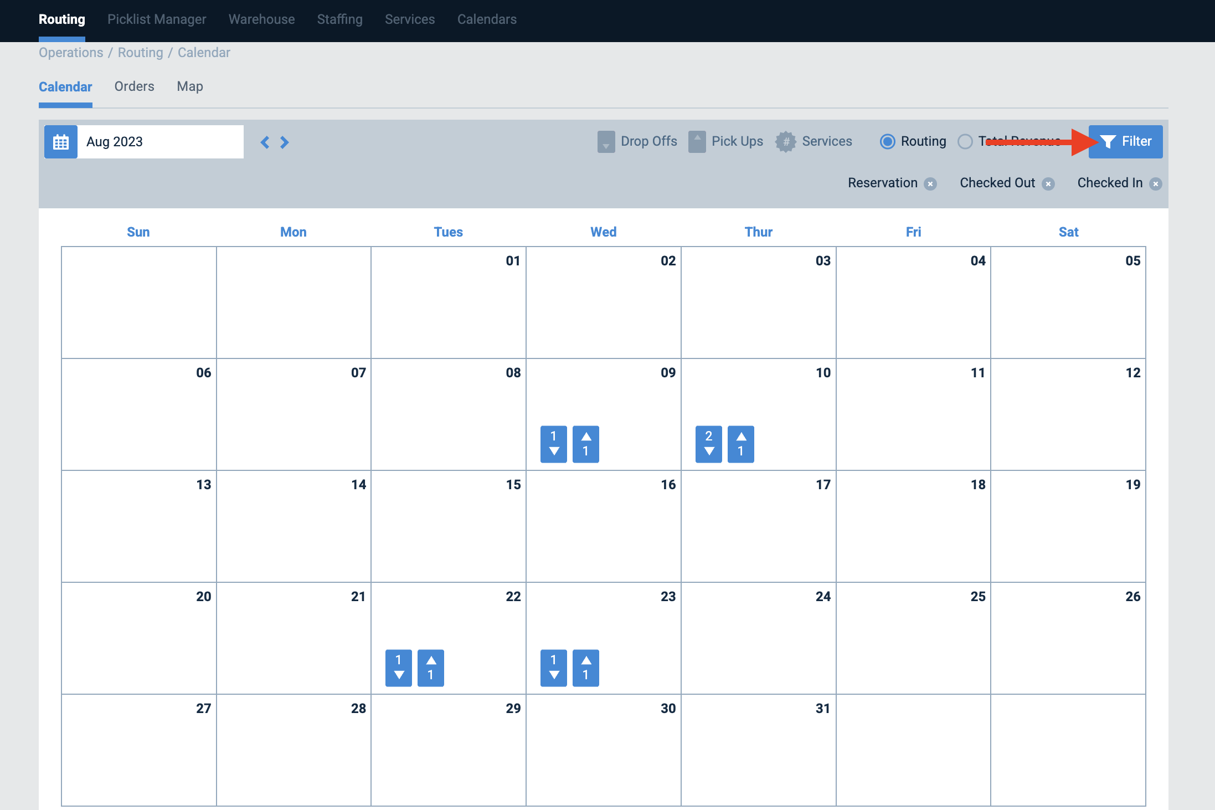Open the 2 drop offs on August 10

[x=709, y=444]
